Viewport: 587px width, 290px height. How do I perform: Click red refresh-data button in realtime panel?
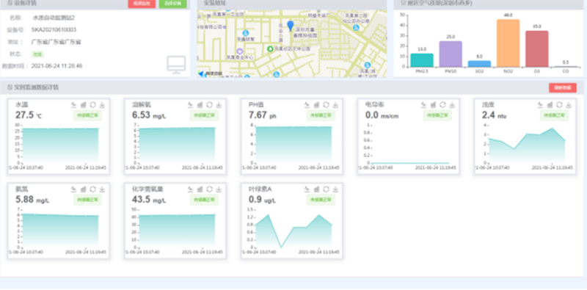tap(563, 87)
